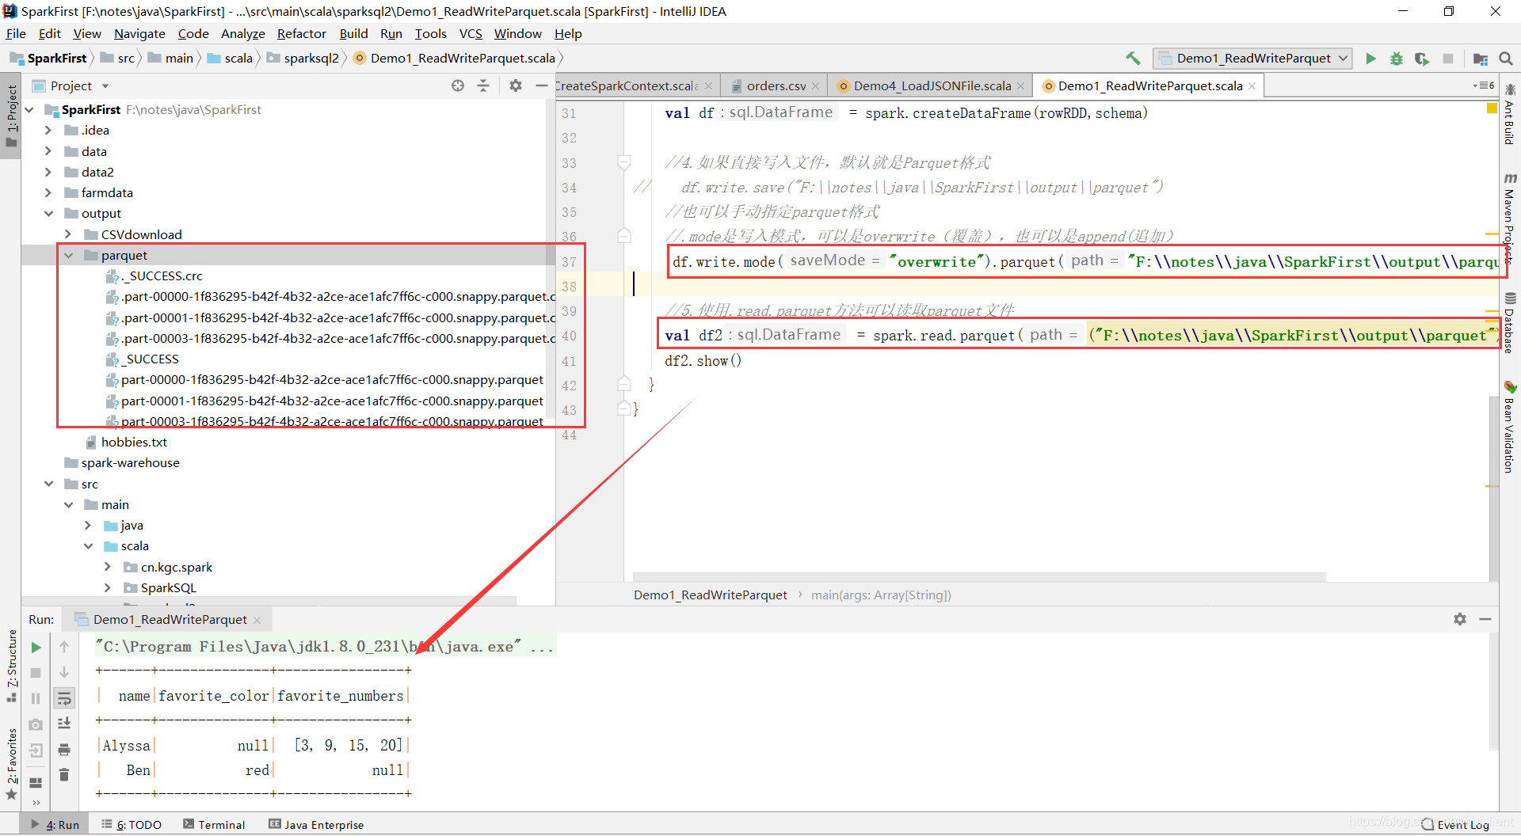Image resolution: width=1521 pixels, height=836 pixels.
Task: Switch to Demo4_LoadJSONFile.scala tab
Action: point(932,85)
